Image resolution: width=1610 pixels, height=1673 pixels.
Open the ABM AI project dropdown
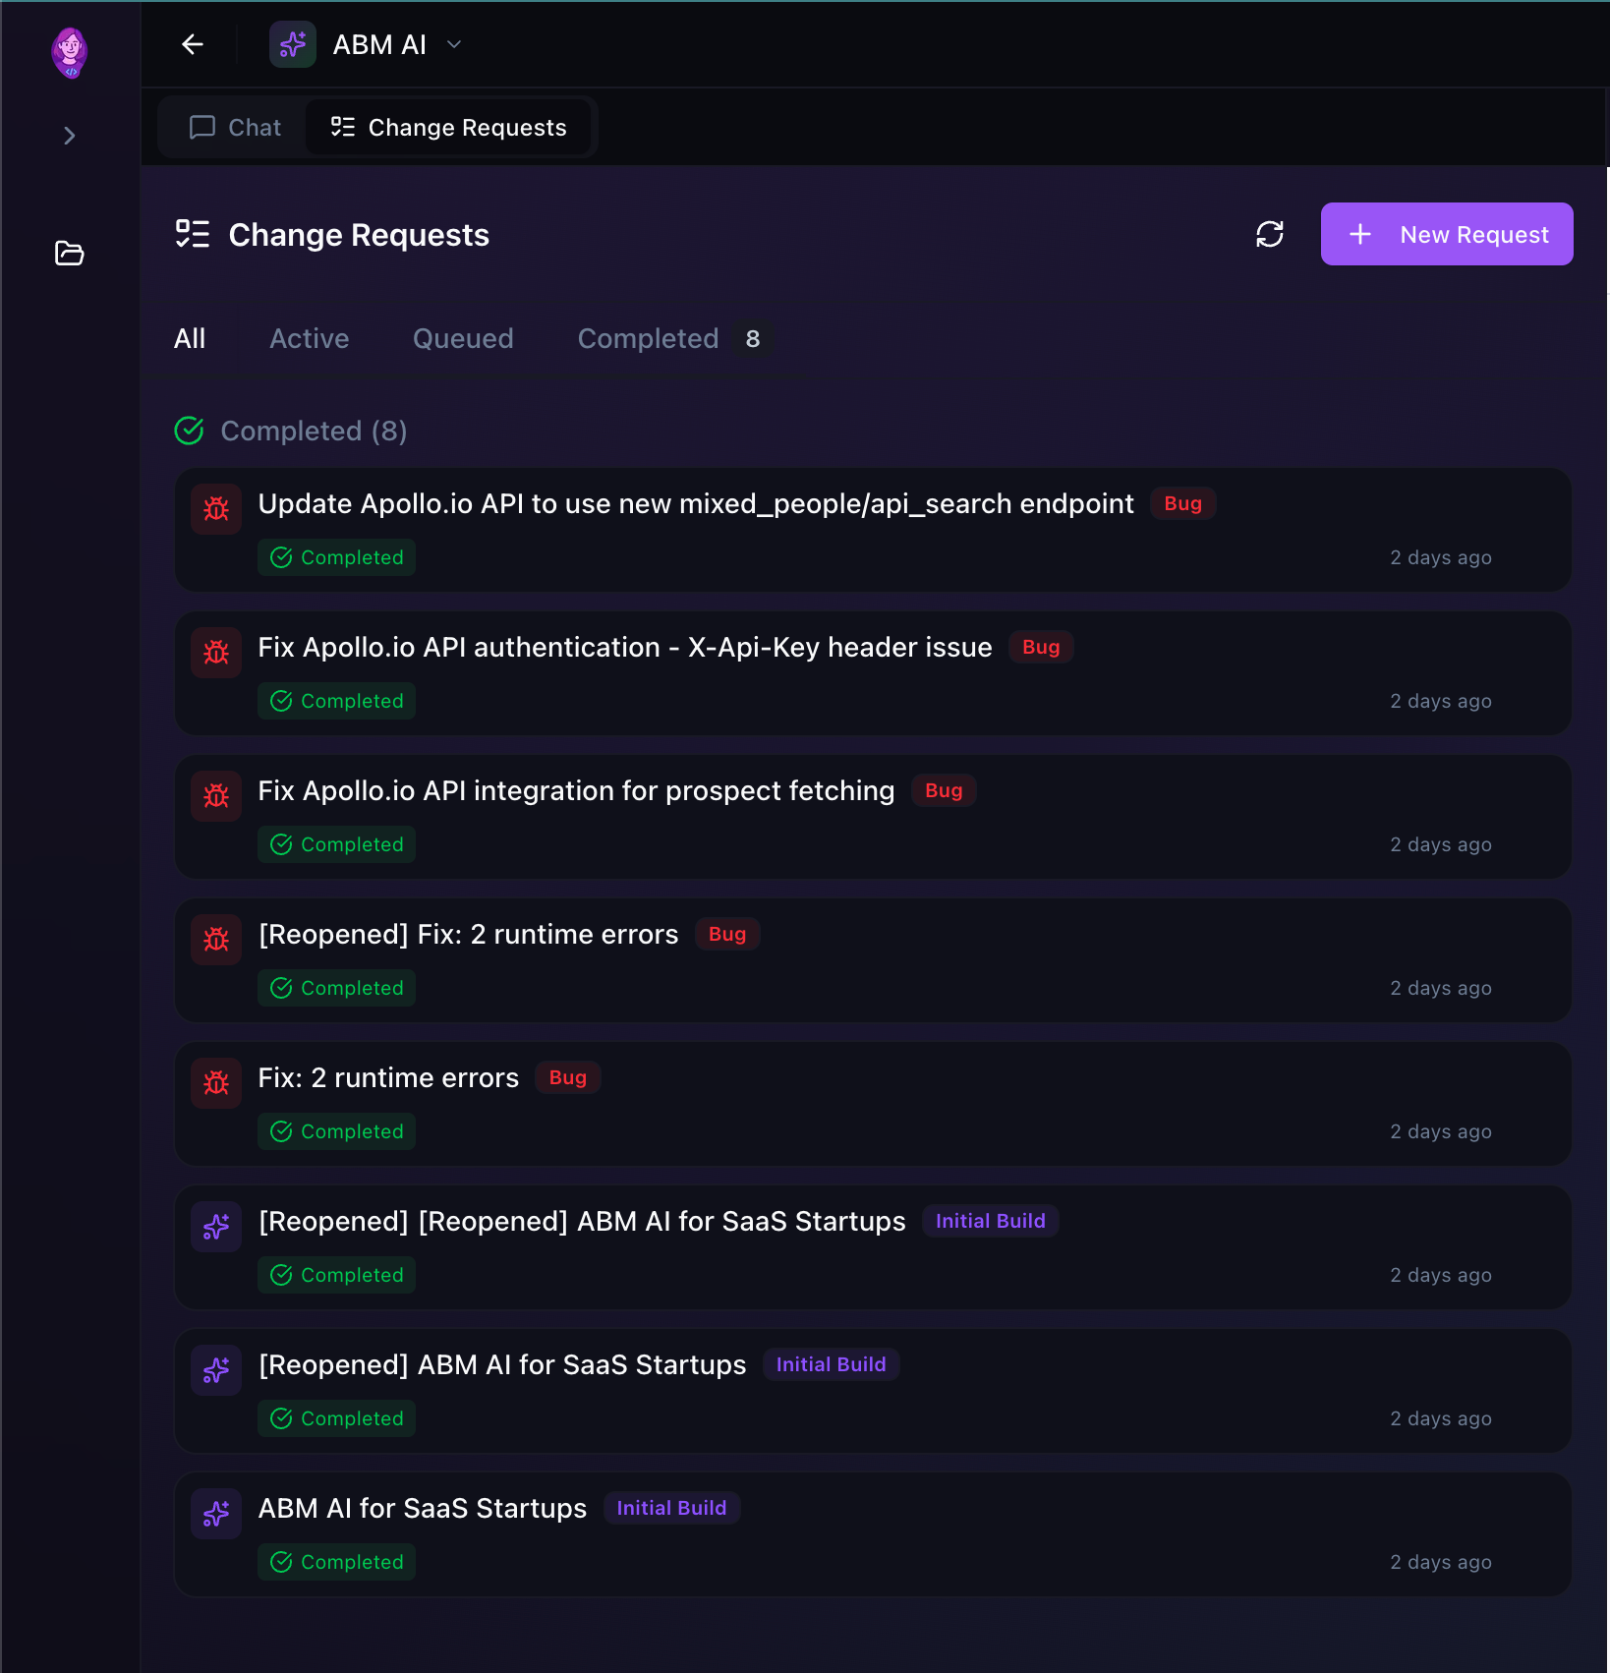pos(454,44)
